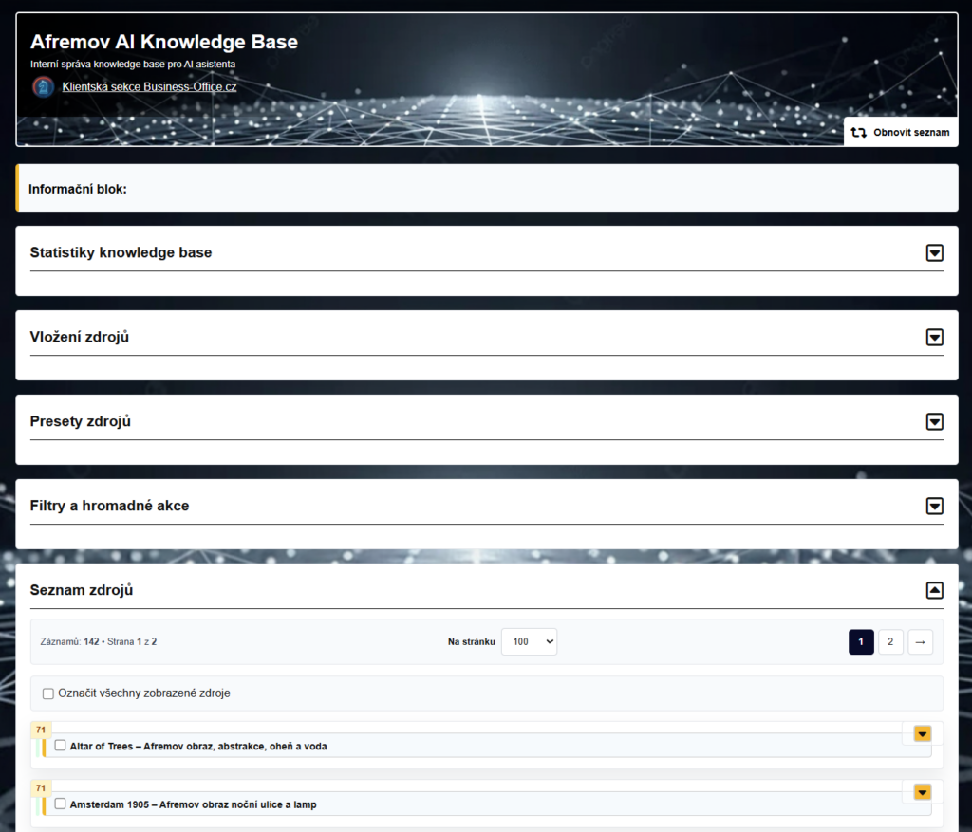This screenshot has width=972, height=832.
Task: Expand the Vložení zdrojů section arrow
Action: (x=934, y=337)
